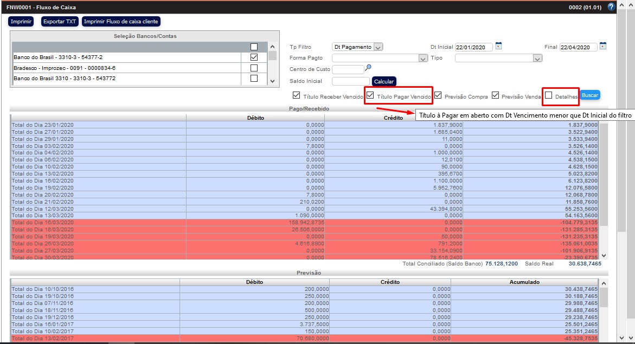This screenshot has height=344, width=635.
Task: Click Imprimir Fluxo de caixa cliente
Action: point(121,22)
